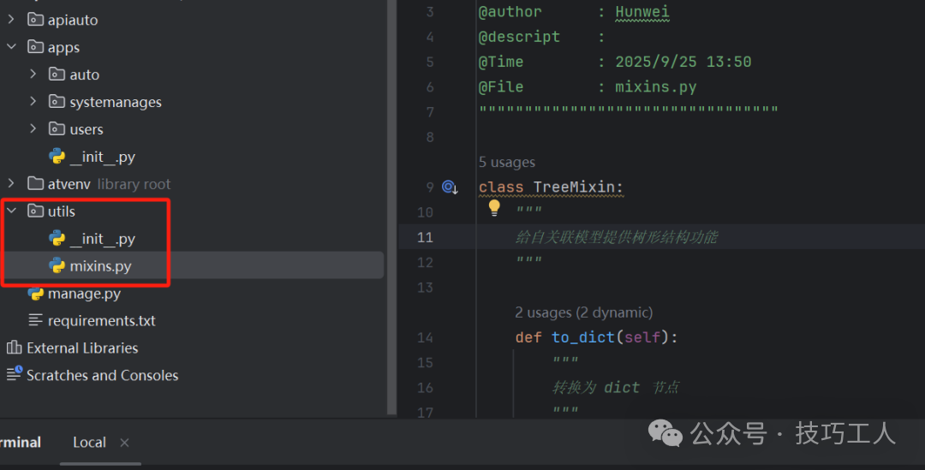This screenshot has width=925, height=470.
Task: Click the requirements.txt text file icon
Action: coord(35,320)
